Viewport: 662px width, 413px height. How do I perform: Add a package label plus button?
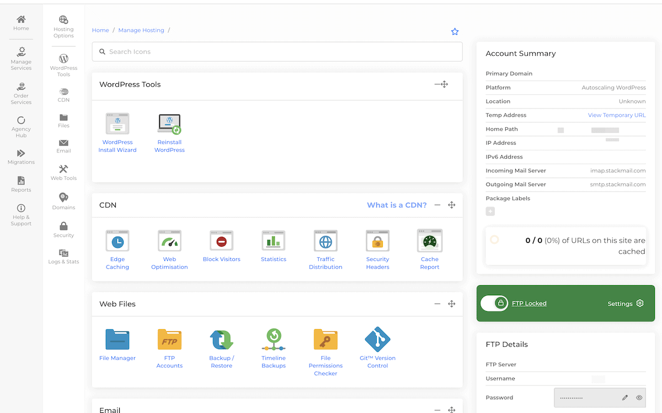[x=490, y=211]
